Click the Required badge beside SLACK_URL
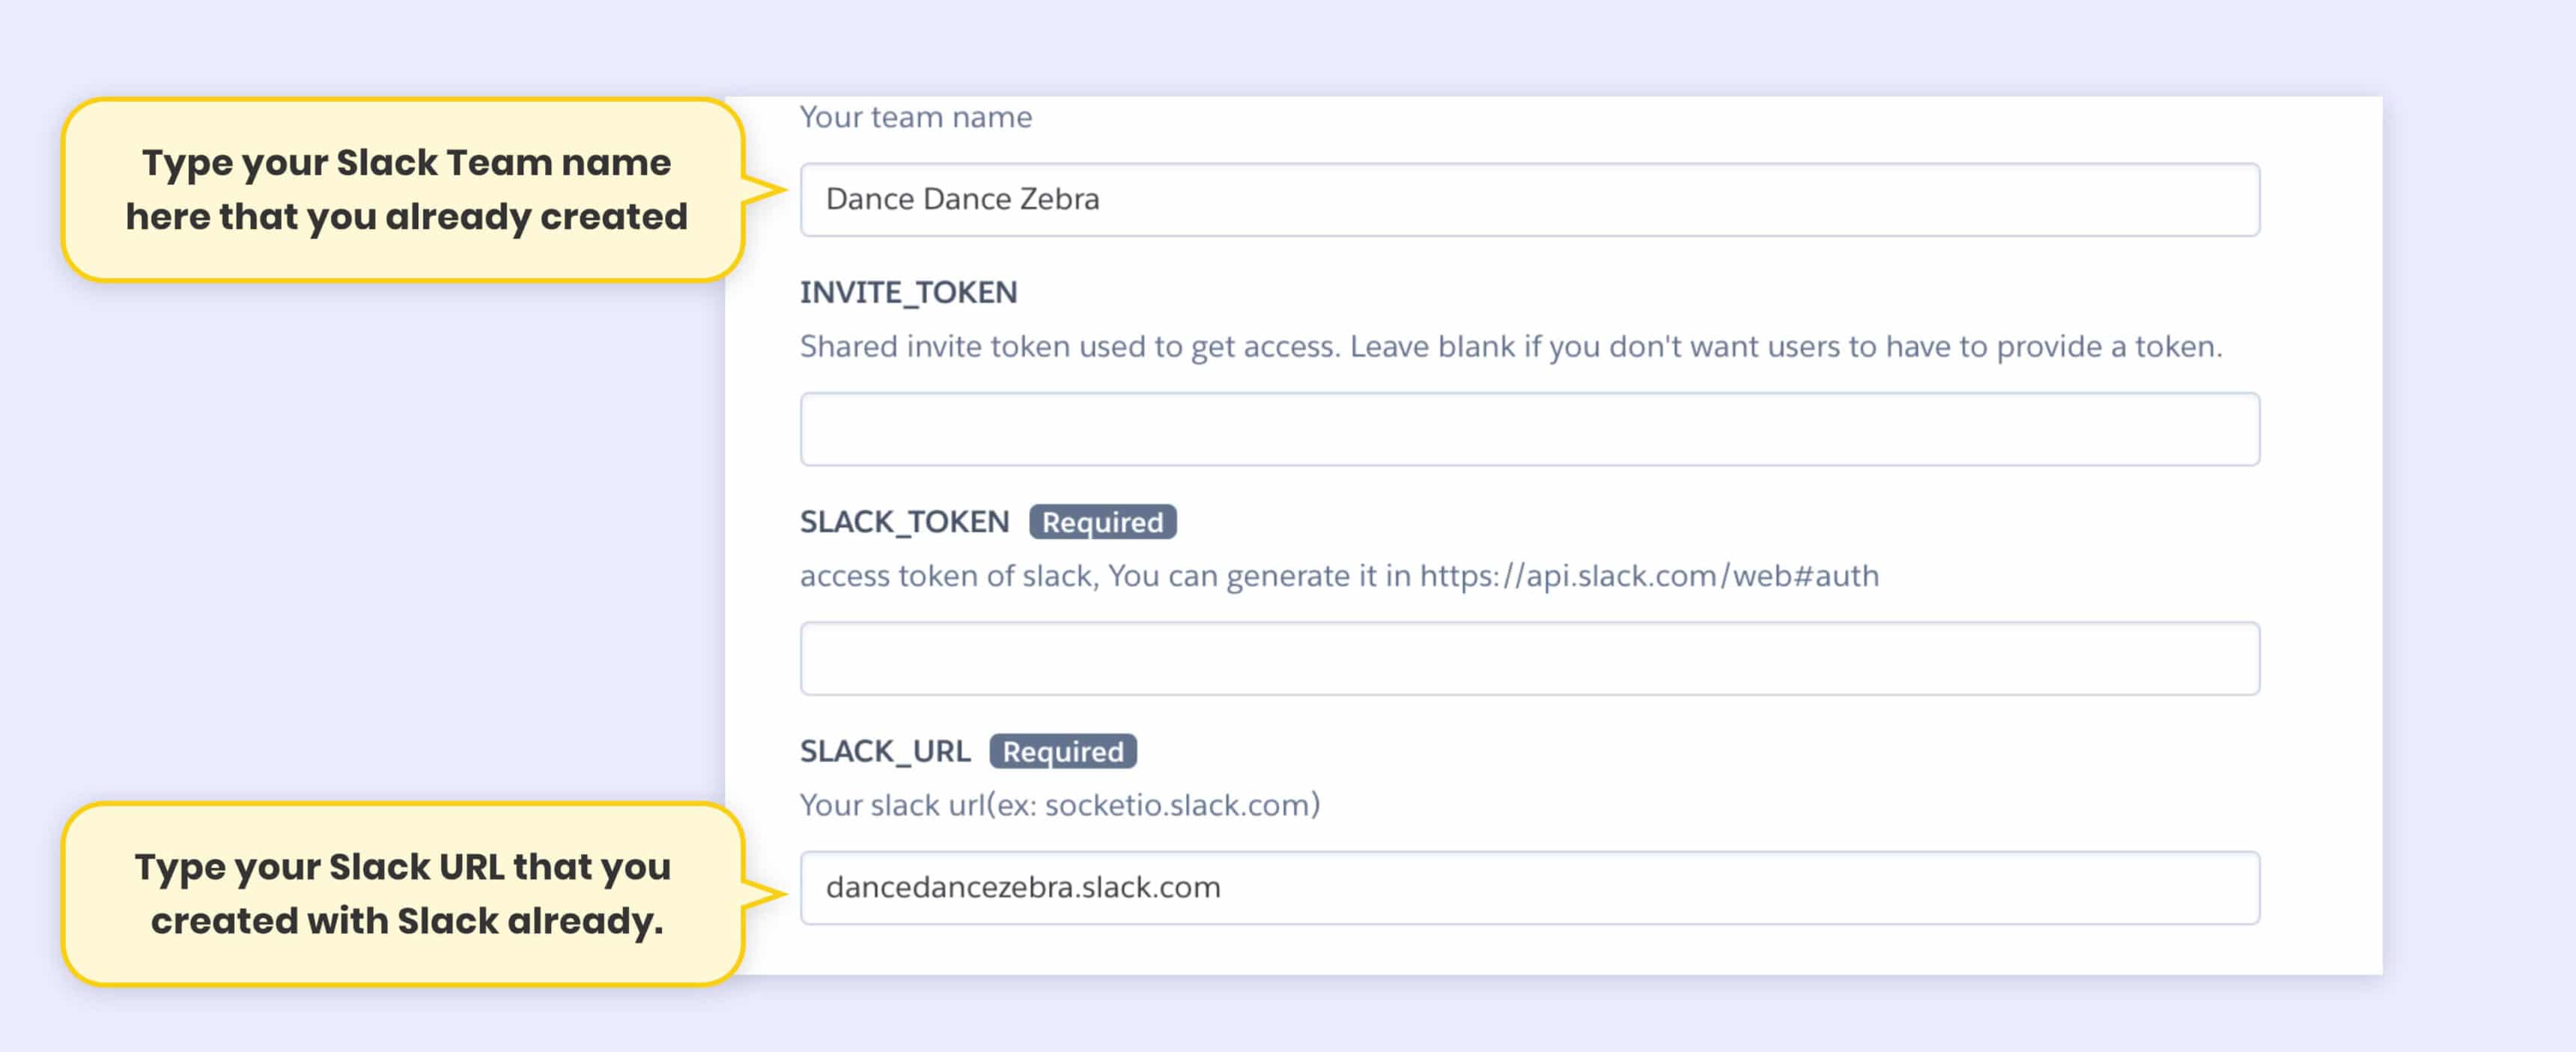 tap(1063, 751)
